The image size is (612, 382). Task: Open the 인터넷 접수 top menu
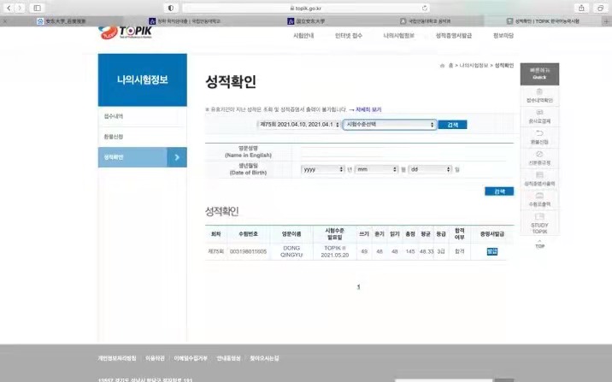tap(349, 36)
